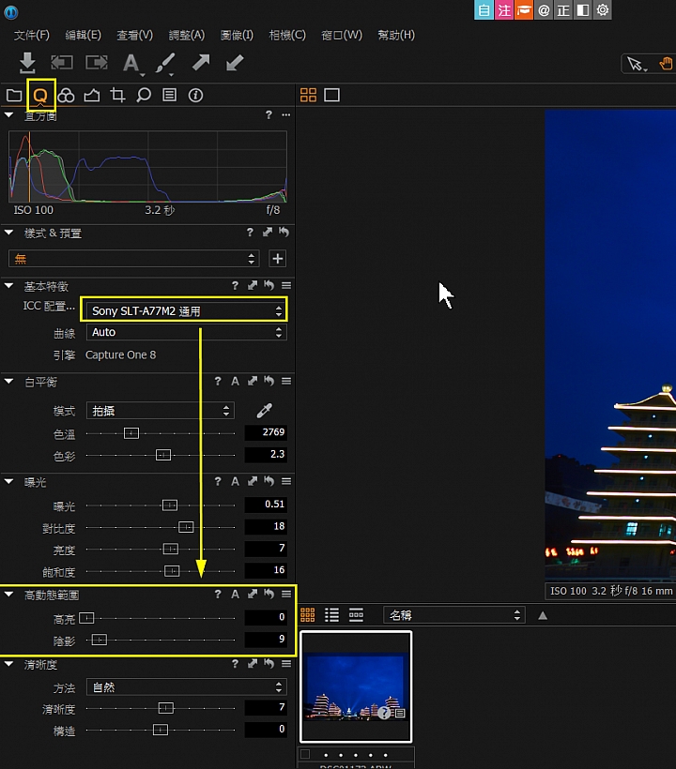
Task: Open the Library folder tool tab
Action: click(14, 95)
